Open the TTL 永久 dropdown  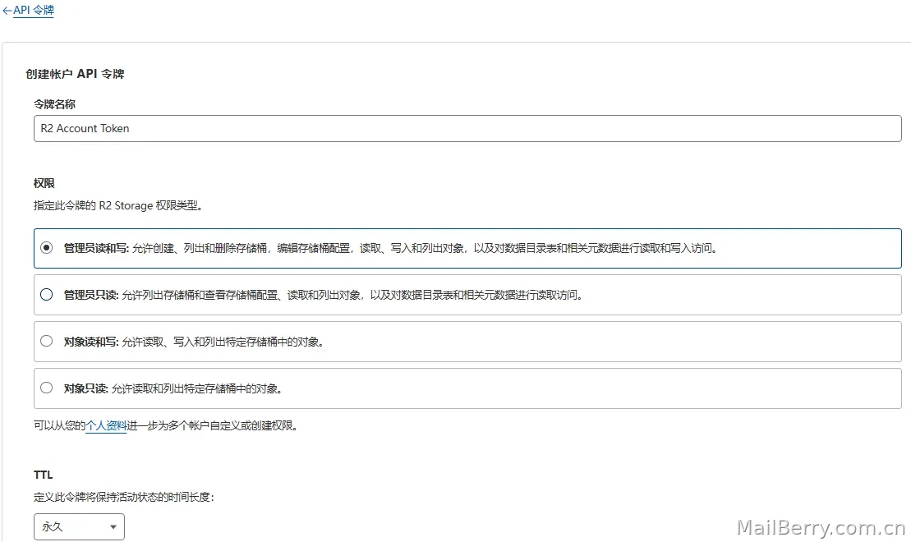(79, 527)
